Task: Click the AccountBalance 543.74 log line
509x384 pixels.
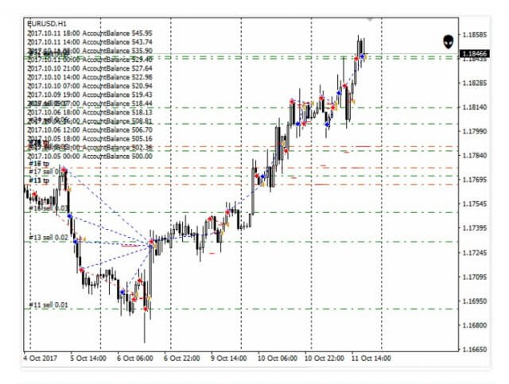Action: click(x=90, y=42)
